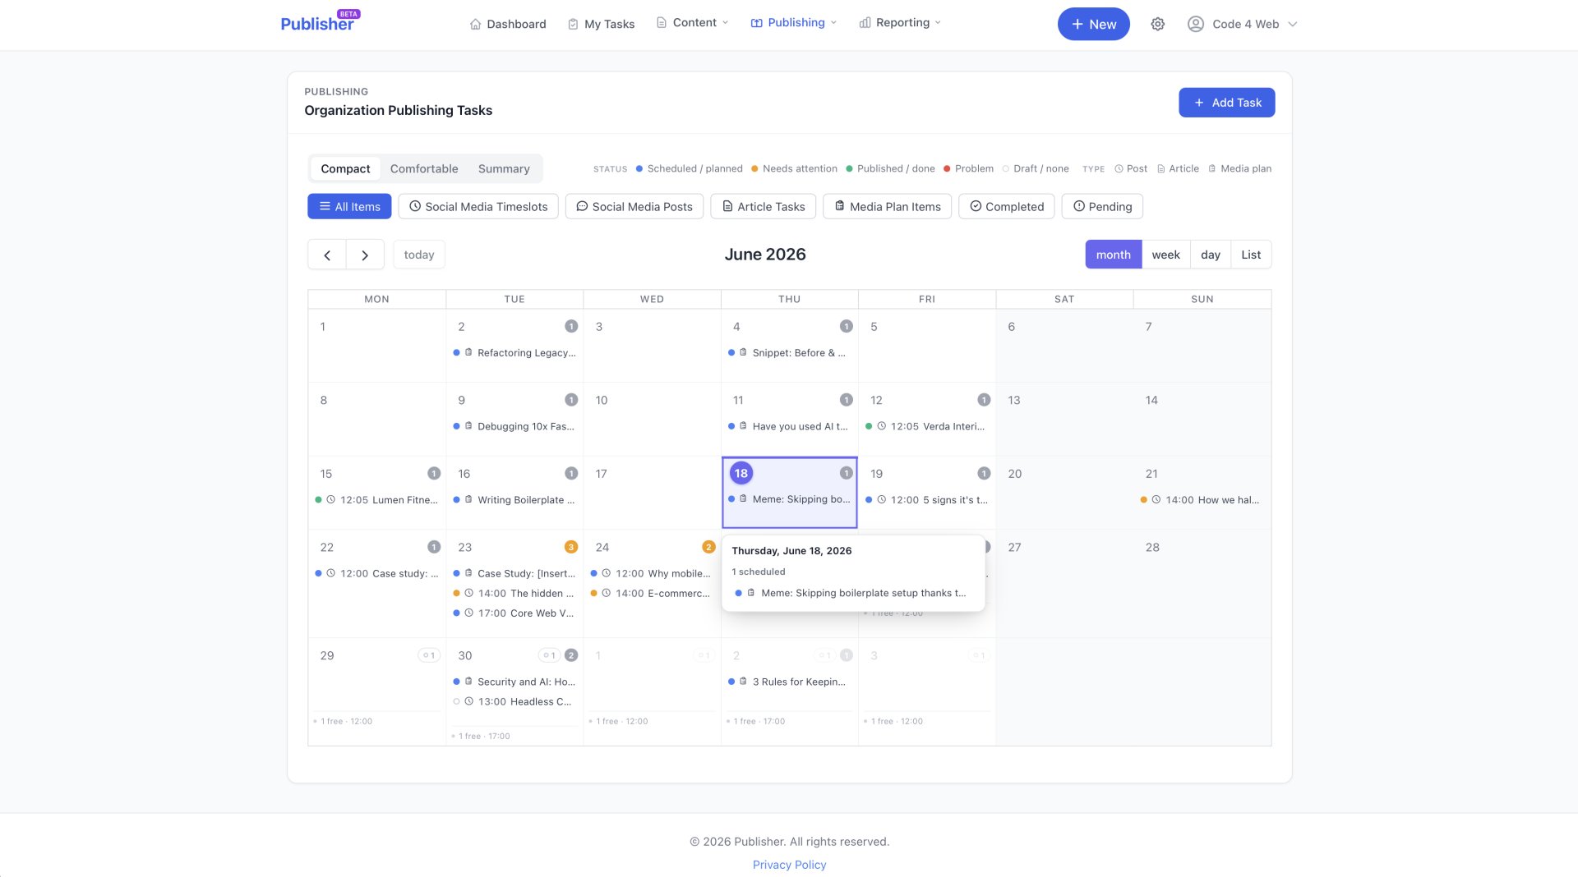Switch calendar to List view
This screenshot has width=1578, height=877.
coord(1251,255)
